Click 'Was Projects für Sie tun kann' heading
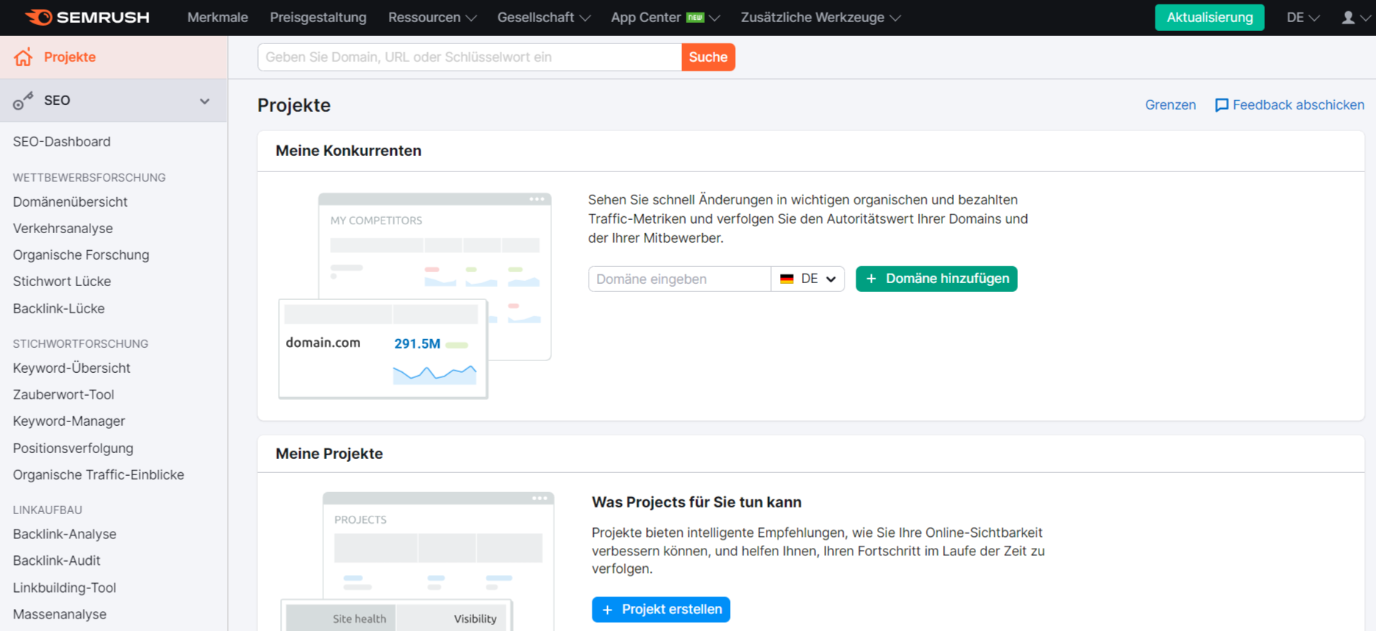 pos(697,502)
